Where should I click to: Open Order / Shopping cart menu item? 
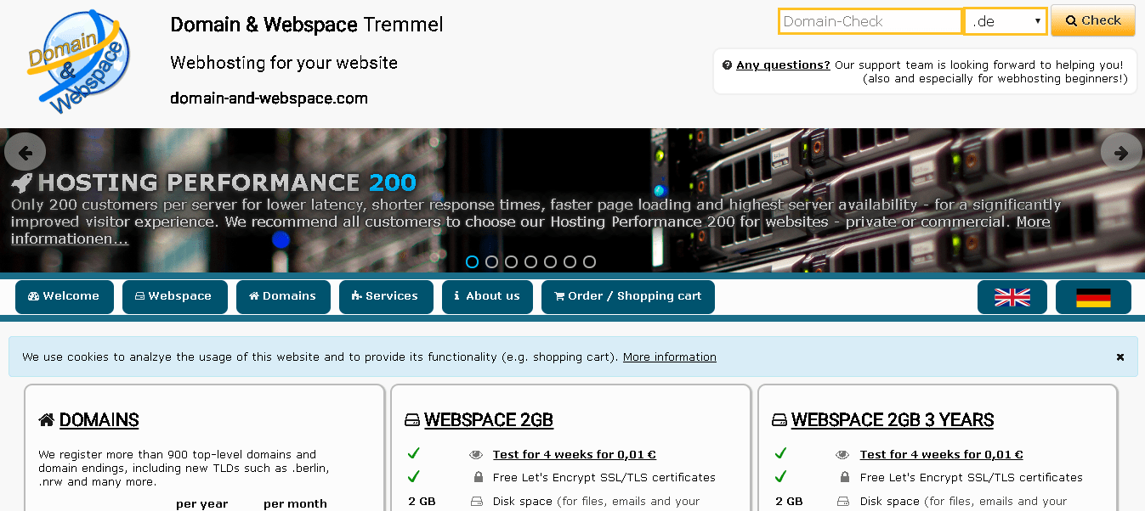point(628,297)
